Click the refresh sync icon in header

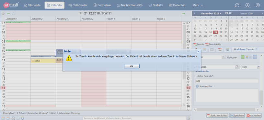coord(237,5)
